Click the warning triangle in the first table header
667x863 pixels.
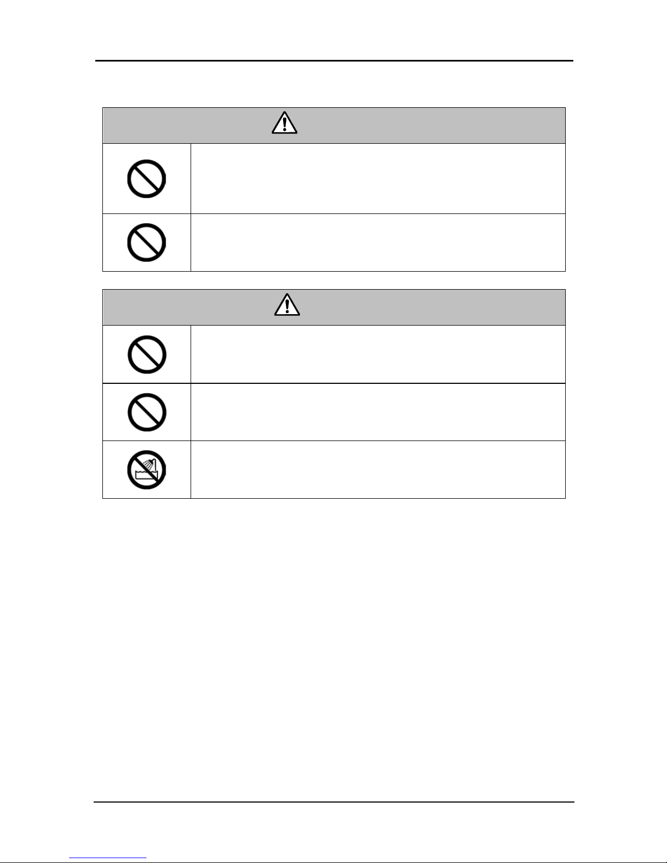click(x=284, y=124)
